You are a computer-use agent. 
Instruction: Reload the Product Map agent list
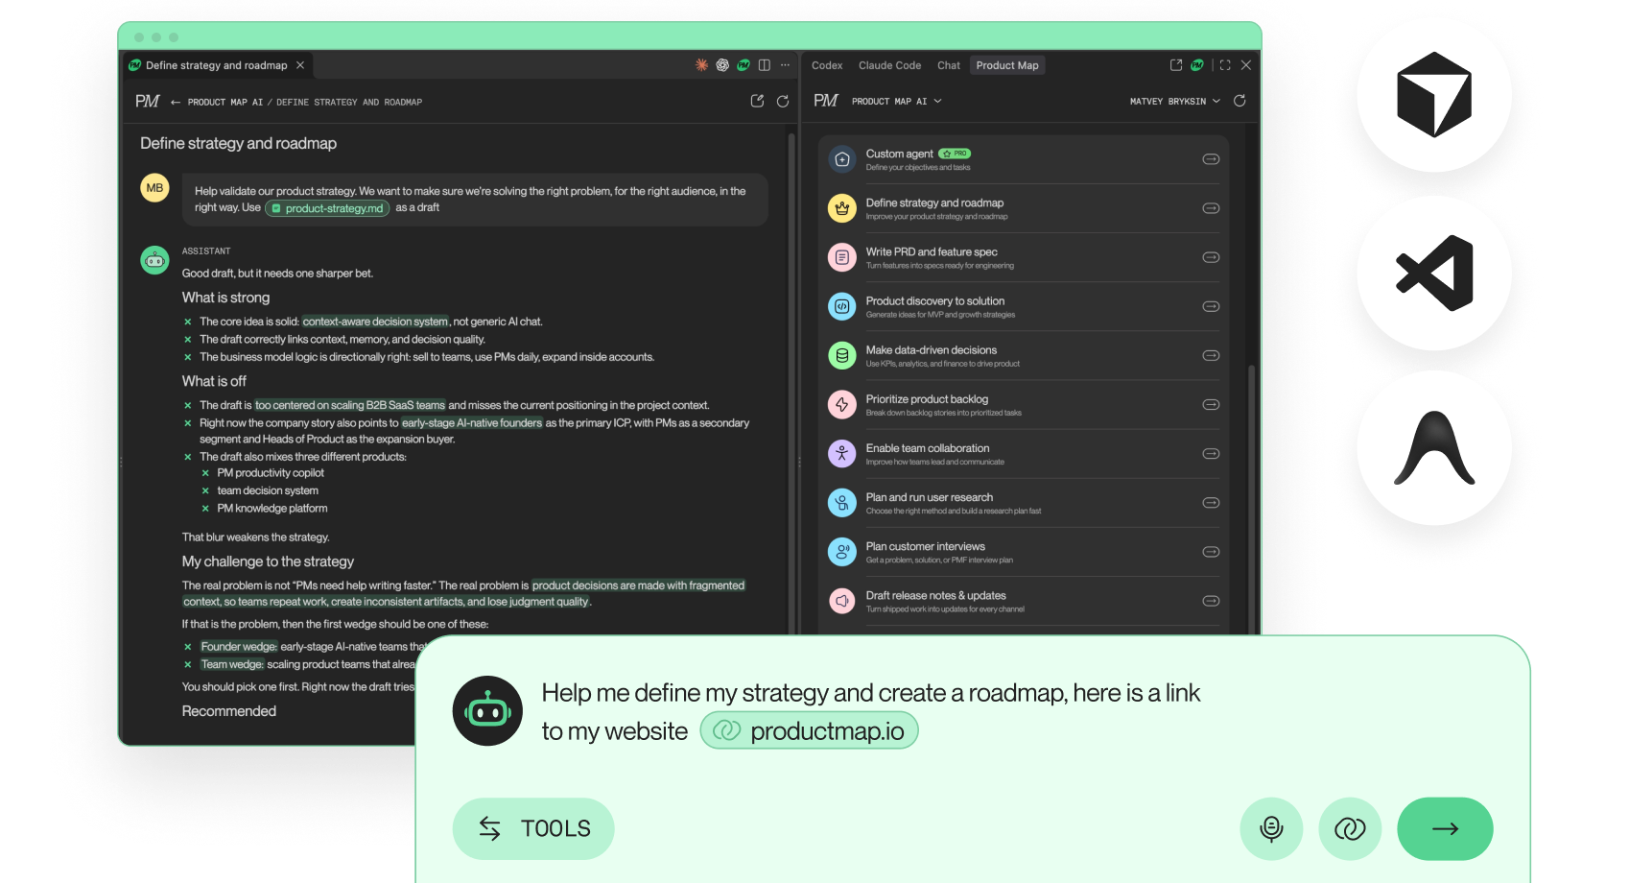tap(1239, 101)
